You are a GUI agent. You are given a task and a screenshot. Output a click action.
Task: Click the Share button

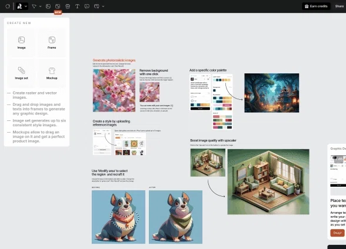[x=340, y=6]
